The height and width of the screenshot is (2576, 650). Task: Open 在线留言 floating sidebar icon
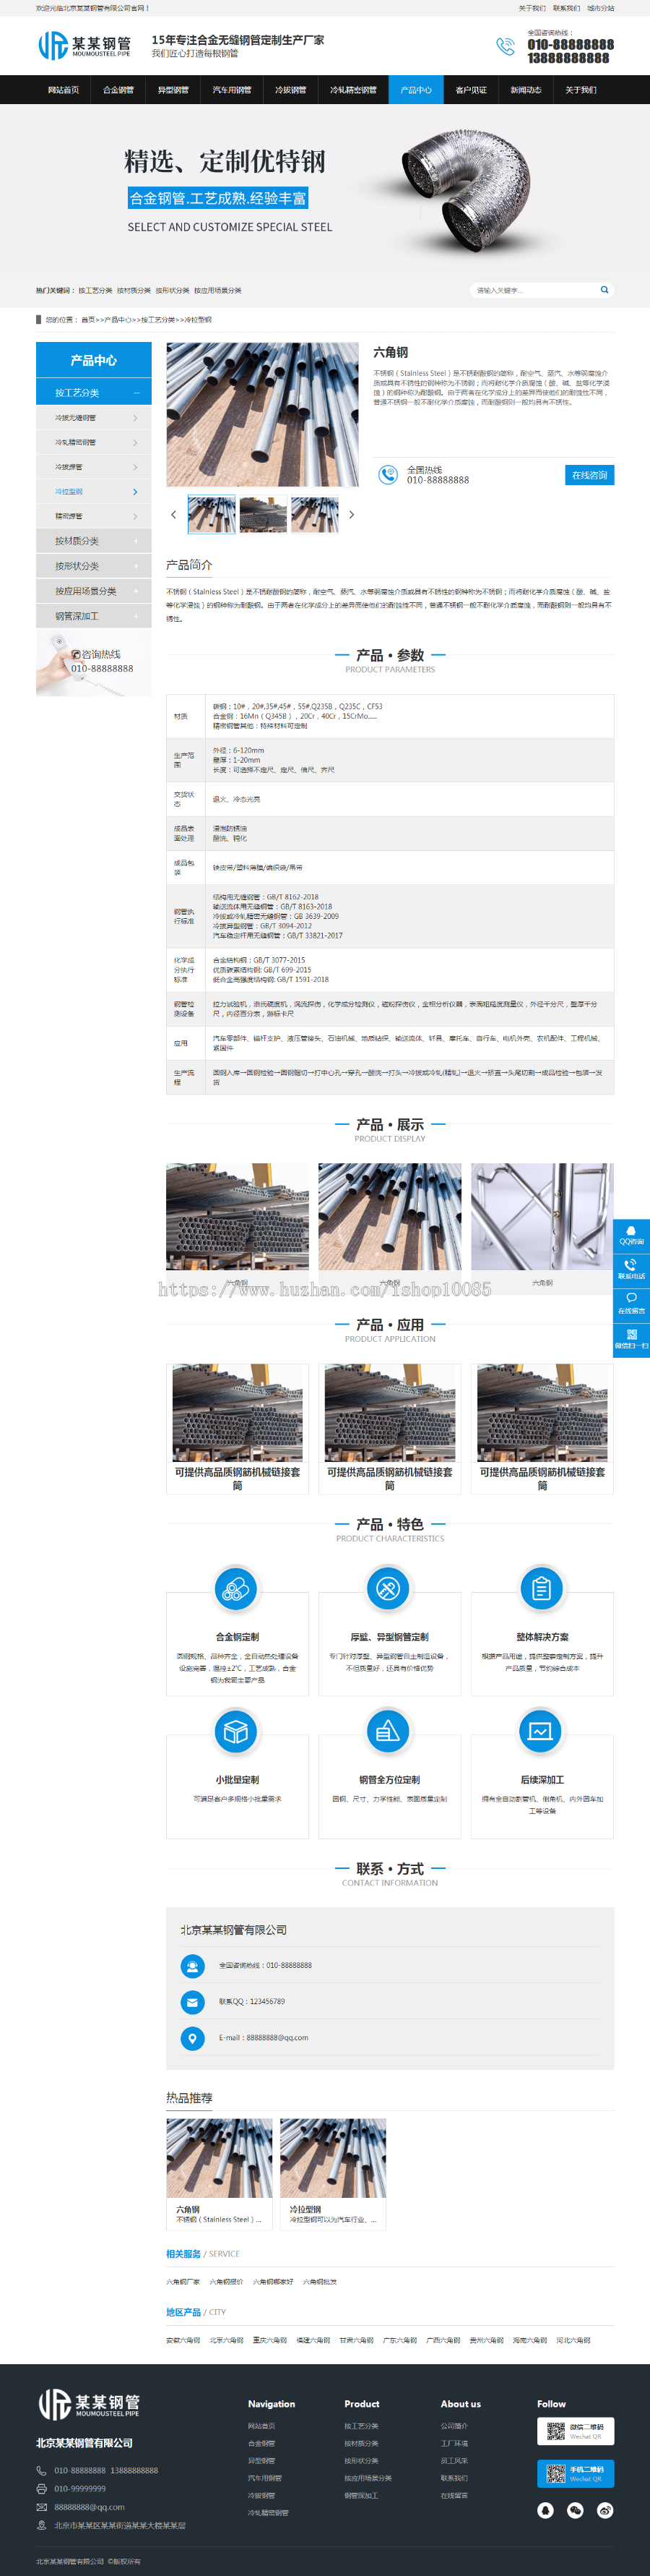[631, 1305]
